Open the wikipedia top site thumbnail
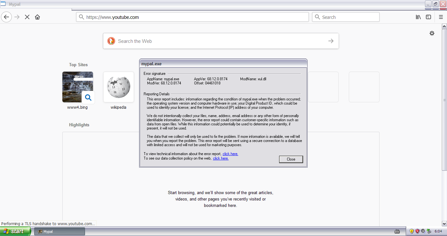This screenshot has height=236, width=447. point(118,87)
